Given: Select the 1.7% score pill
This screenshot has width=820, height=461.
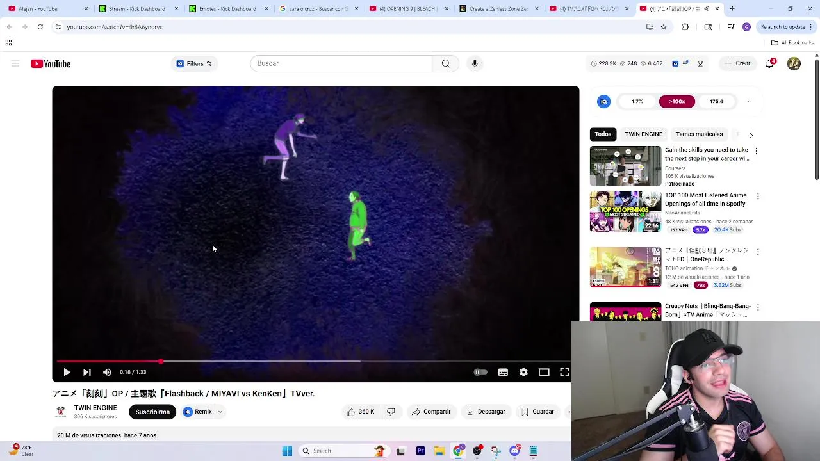Looking at the screenshot, I should tap(637, 101).
